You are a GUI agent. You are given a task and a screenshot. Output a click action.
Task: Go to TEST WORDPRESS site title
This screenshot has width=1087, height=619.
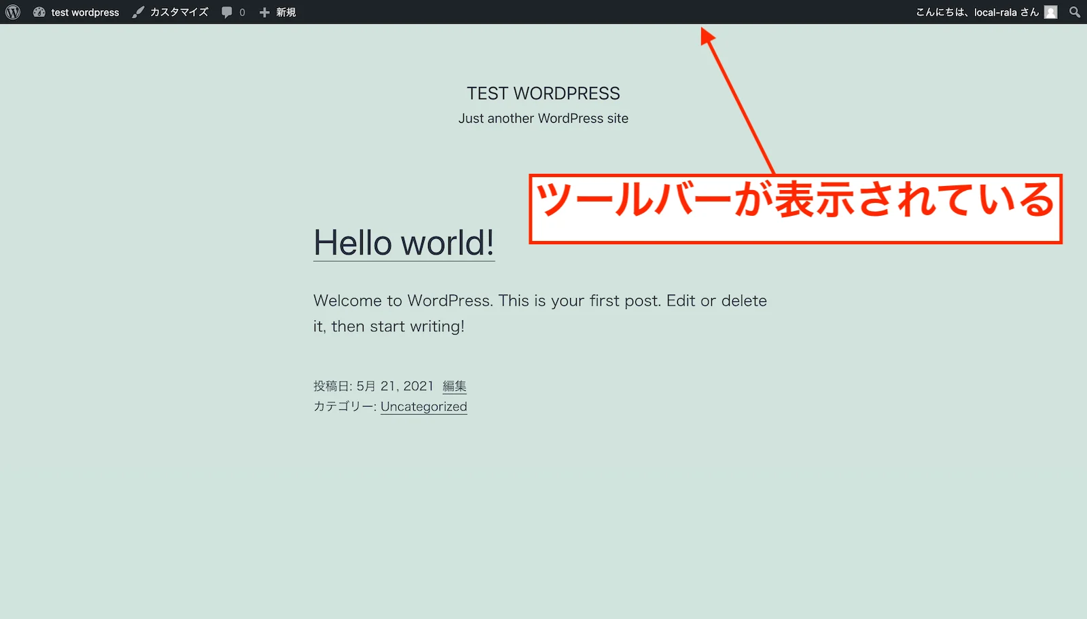click(543, 93)
